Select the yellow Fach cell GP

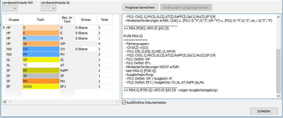tap(41, 59)
